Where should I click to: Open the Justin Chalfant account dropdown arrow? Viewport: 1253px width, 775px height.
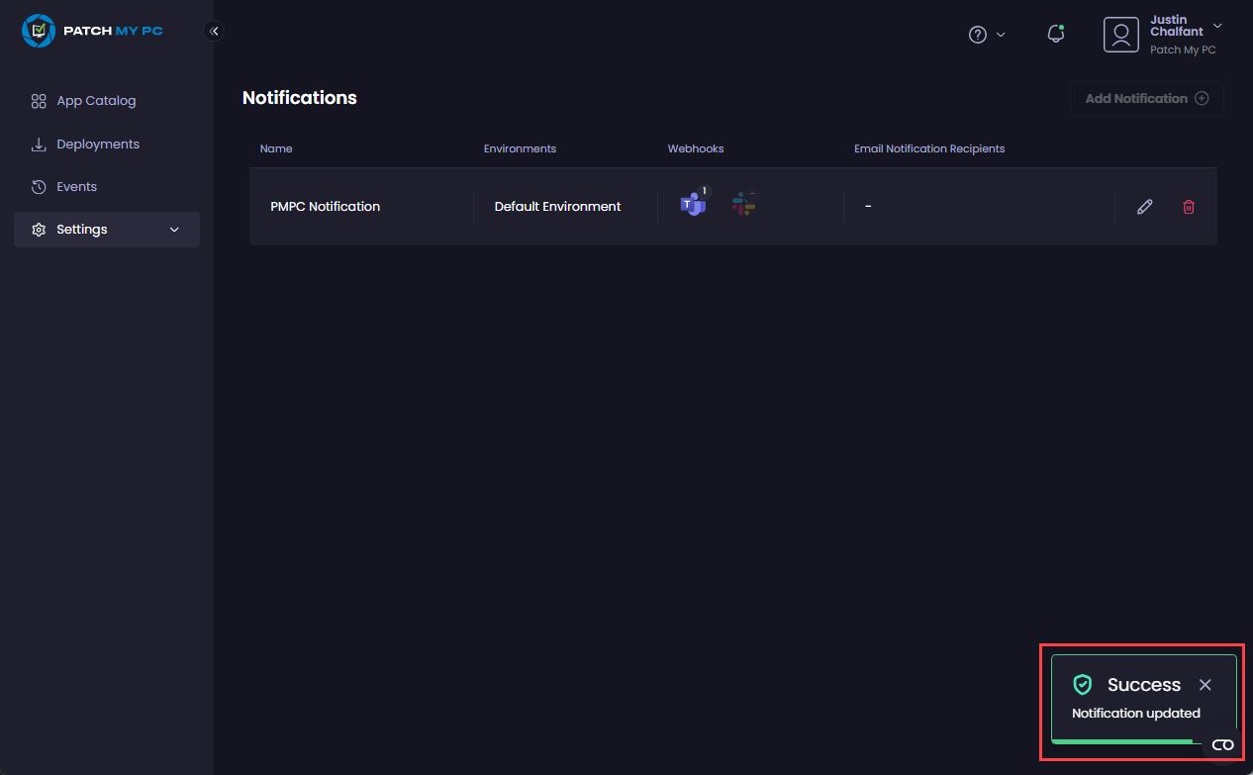(1217, 26)
